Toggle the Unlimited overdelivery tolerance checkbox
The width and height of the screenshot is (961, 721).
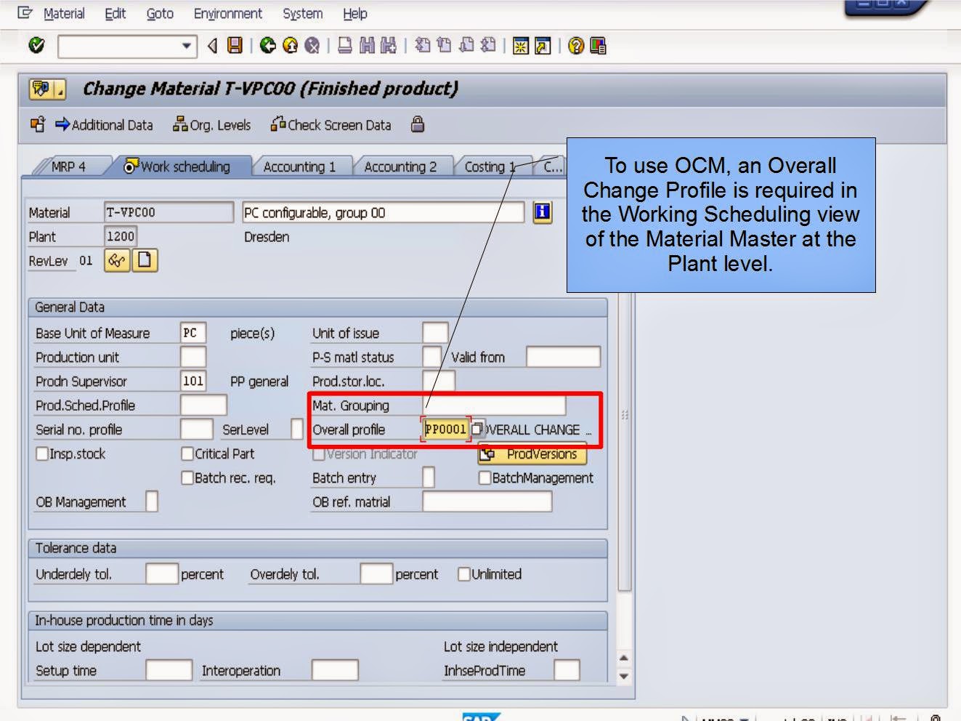coord(464,574)
